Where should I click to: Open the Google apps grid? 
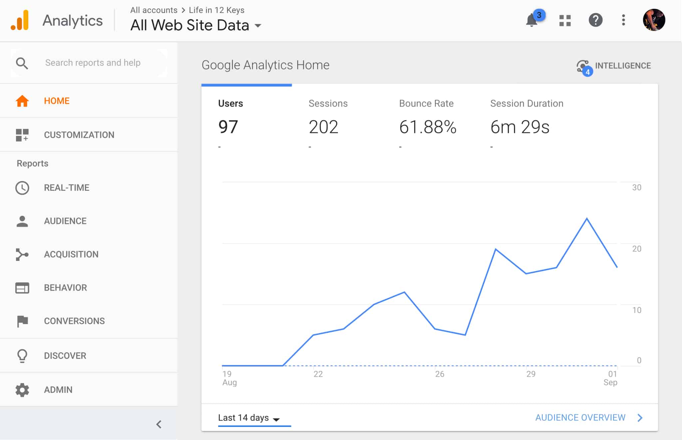[x=565, y=20]
